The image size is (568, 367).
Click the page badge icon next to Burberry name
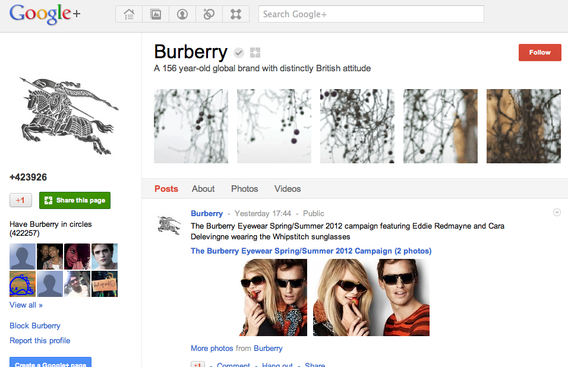(x=255, y=53)
